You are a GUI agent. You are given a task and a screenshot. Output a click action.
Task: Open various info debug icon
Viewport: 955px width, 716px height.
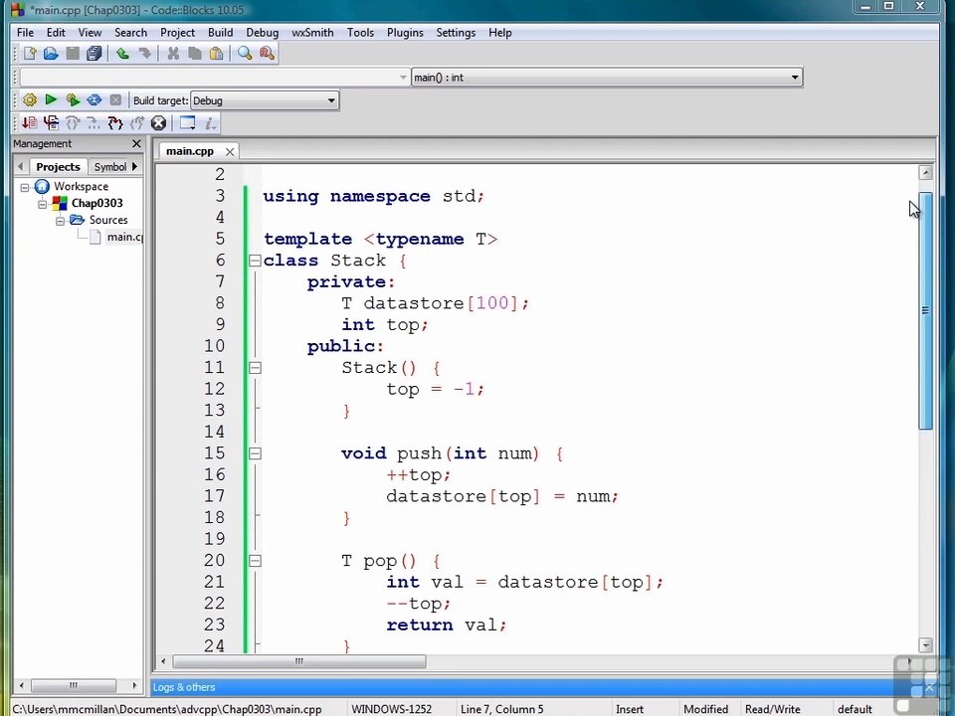pyautogui.click(x=210, y=123)
